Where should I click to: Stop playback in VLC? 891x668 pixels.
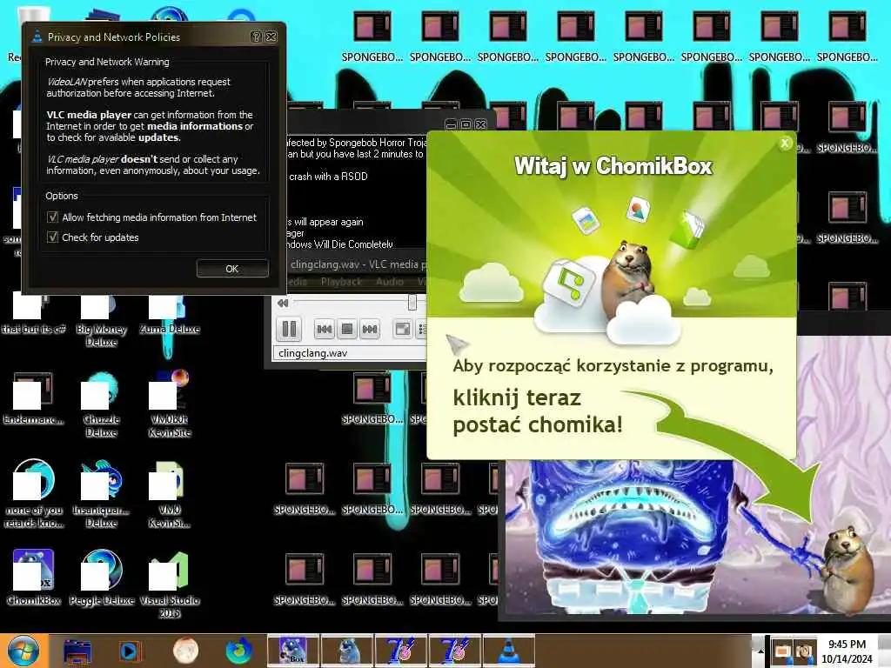[x=347, y=329]
